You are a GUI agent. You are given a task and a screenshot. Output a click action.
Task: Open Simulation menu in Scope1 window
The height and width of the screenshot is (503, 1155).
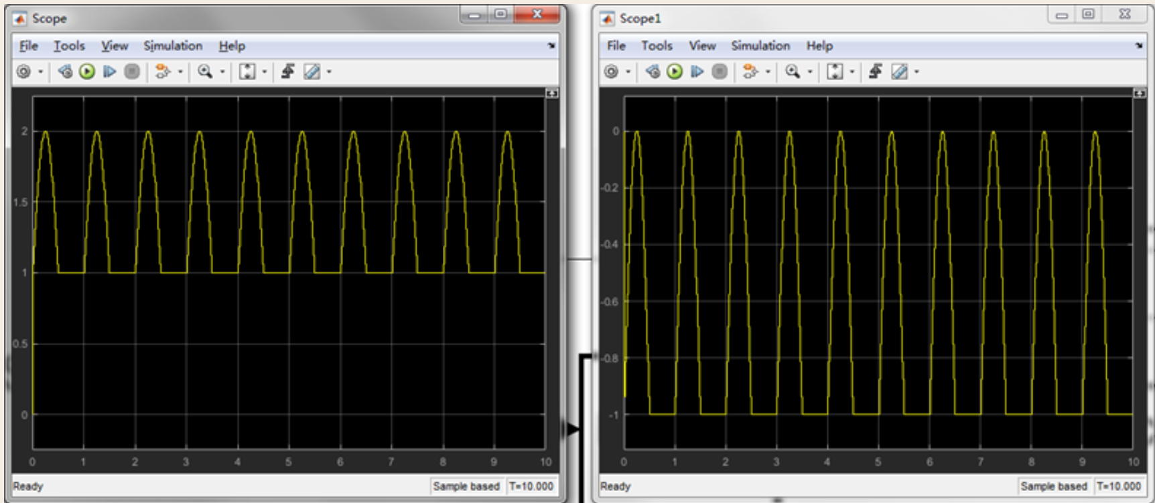[x=760, y=46]
